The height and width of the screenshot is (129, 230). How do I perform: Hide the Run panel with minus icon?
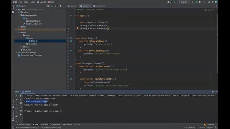tap(216, 92)
